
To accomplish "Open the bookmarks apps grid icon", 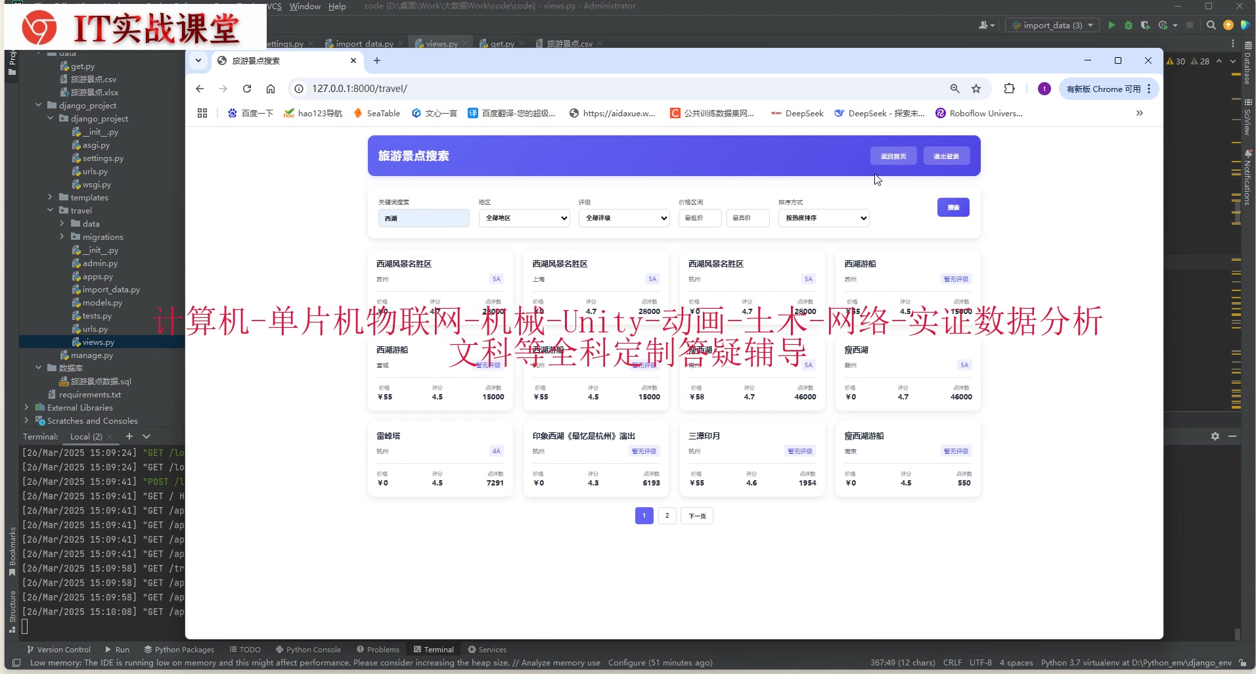I will pos(202,113).
